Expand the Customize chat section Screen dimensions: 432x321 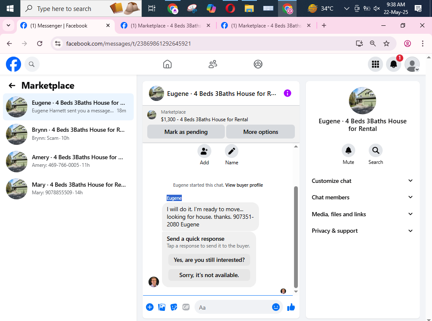tap(362, 181)
